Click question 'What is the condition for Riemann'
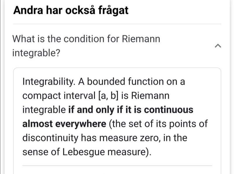Screen dimensions: 234x174 pyautogui.click(x=87, y=39)
